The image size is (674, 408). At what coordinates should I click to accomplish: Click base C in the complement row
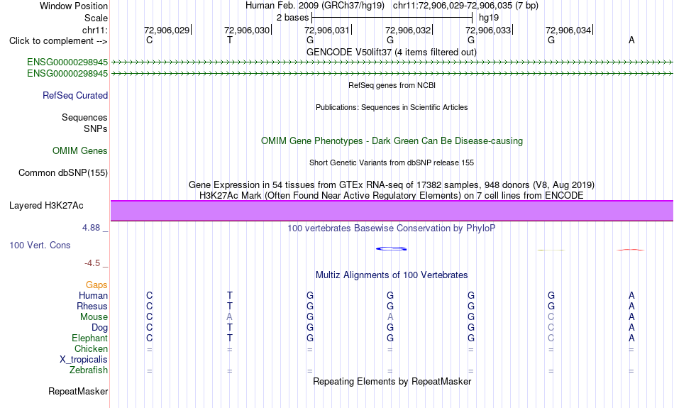tap(149, 40)
